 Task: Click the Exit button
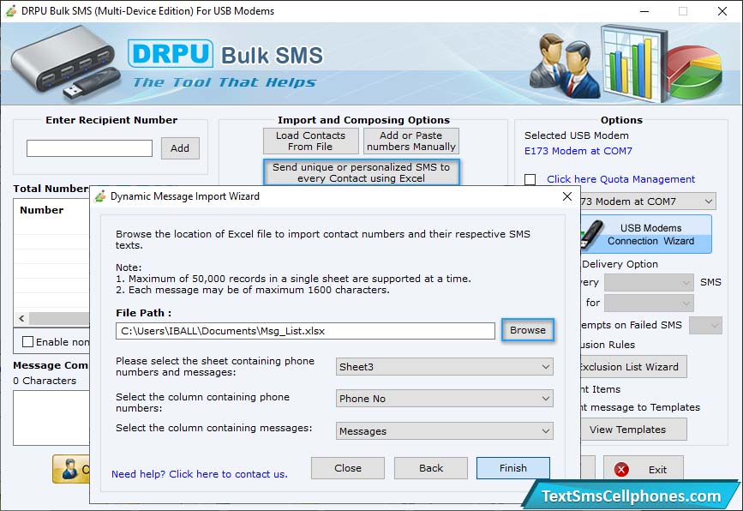click(x=644, y=469)
